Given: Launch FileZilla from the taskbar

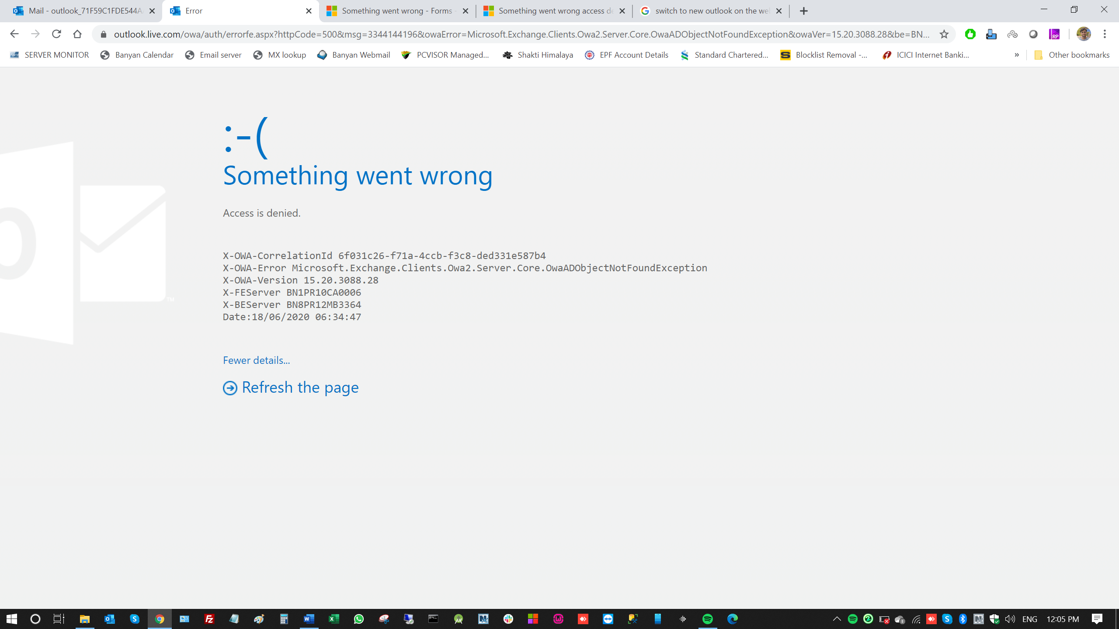Looking at the screenshot, I should point(209,619).
